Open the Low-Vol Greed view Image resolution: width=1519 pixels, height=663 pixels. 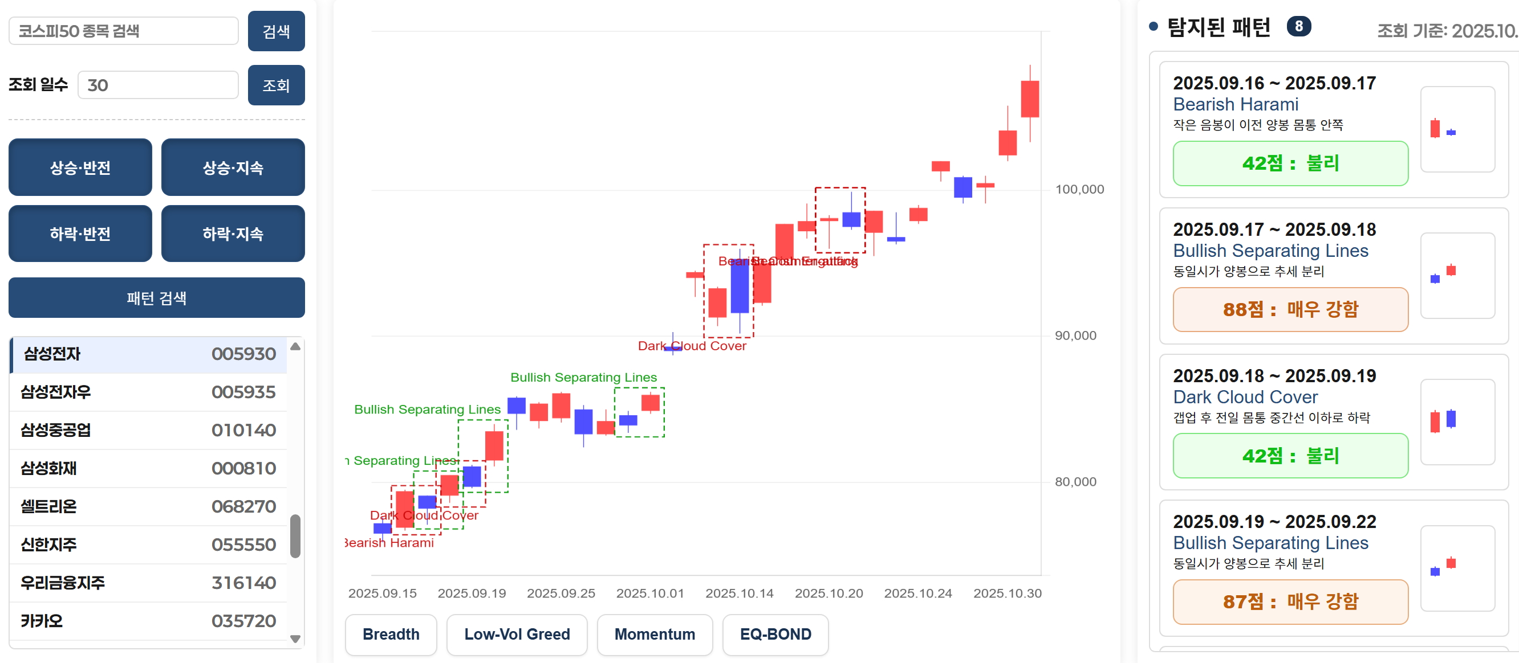[517, 634]
